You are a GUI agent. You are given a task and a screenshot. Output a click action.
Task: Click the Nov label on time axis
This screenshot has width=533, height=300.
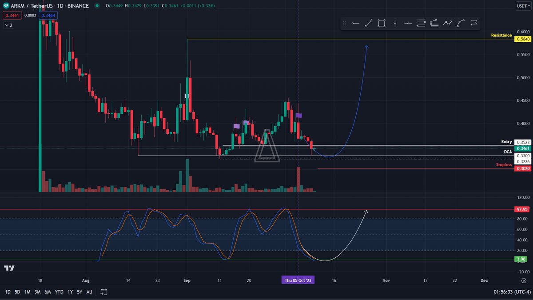386,280
